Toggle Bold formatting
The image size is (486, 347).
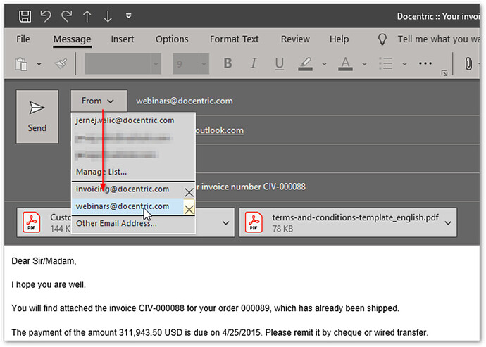coord(228,64)
